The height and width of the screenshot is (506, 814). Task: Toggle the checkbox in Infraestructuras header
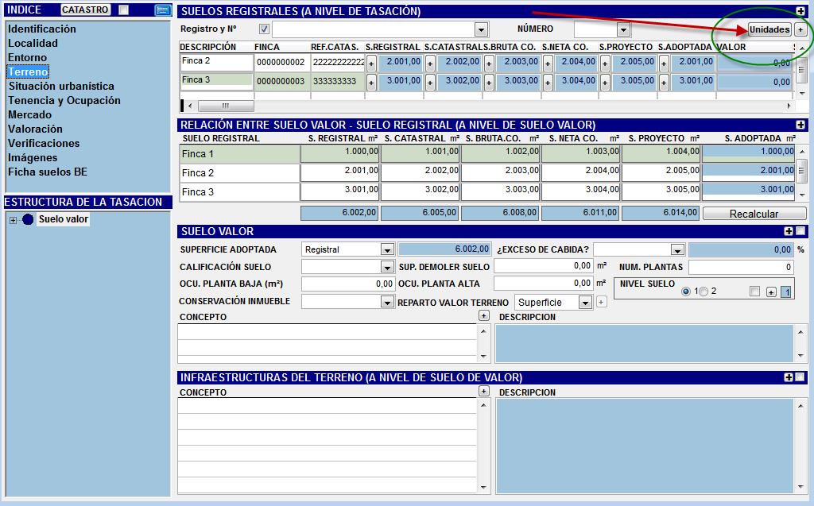coord(800,377)
